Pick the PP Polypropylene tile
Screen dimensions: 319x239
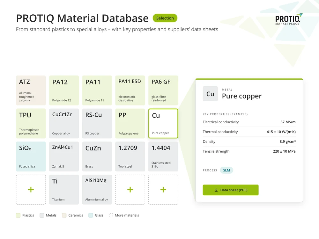pyautogui.click(x=130, y=124)
